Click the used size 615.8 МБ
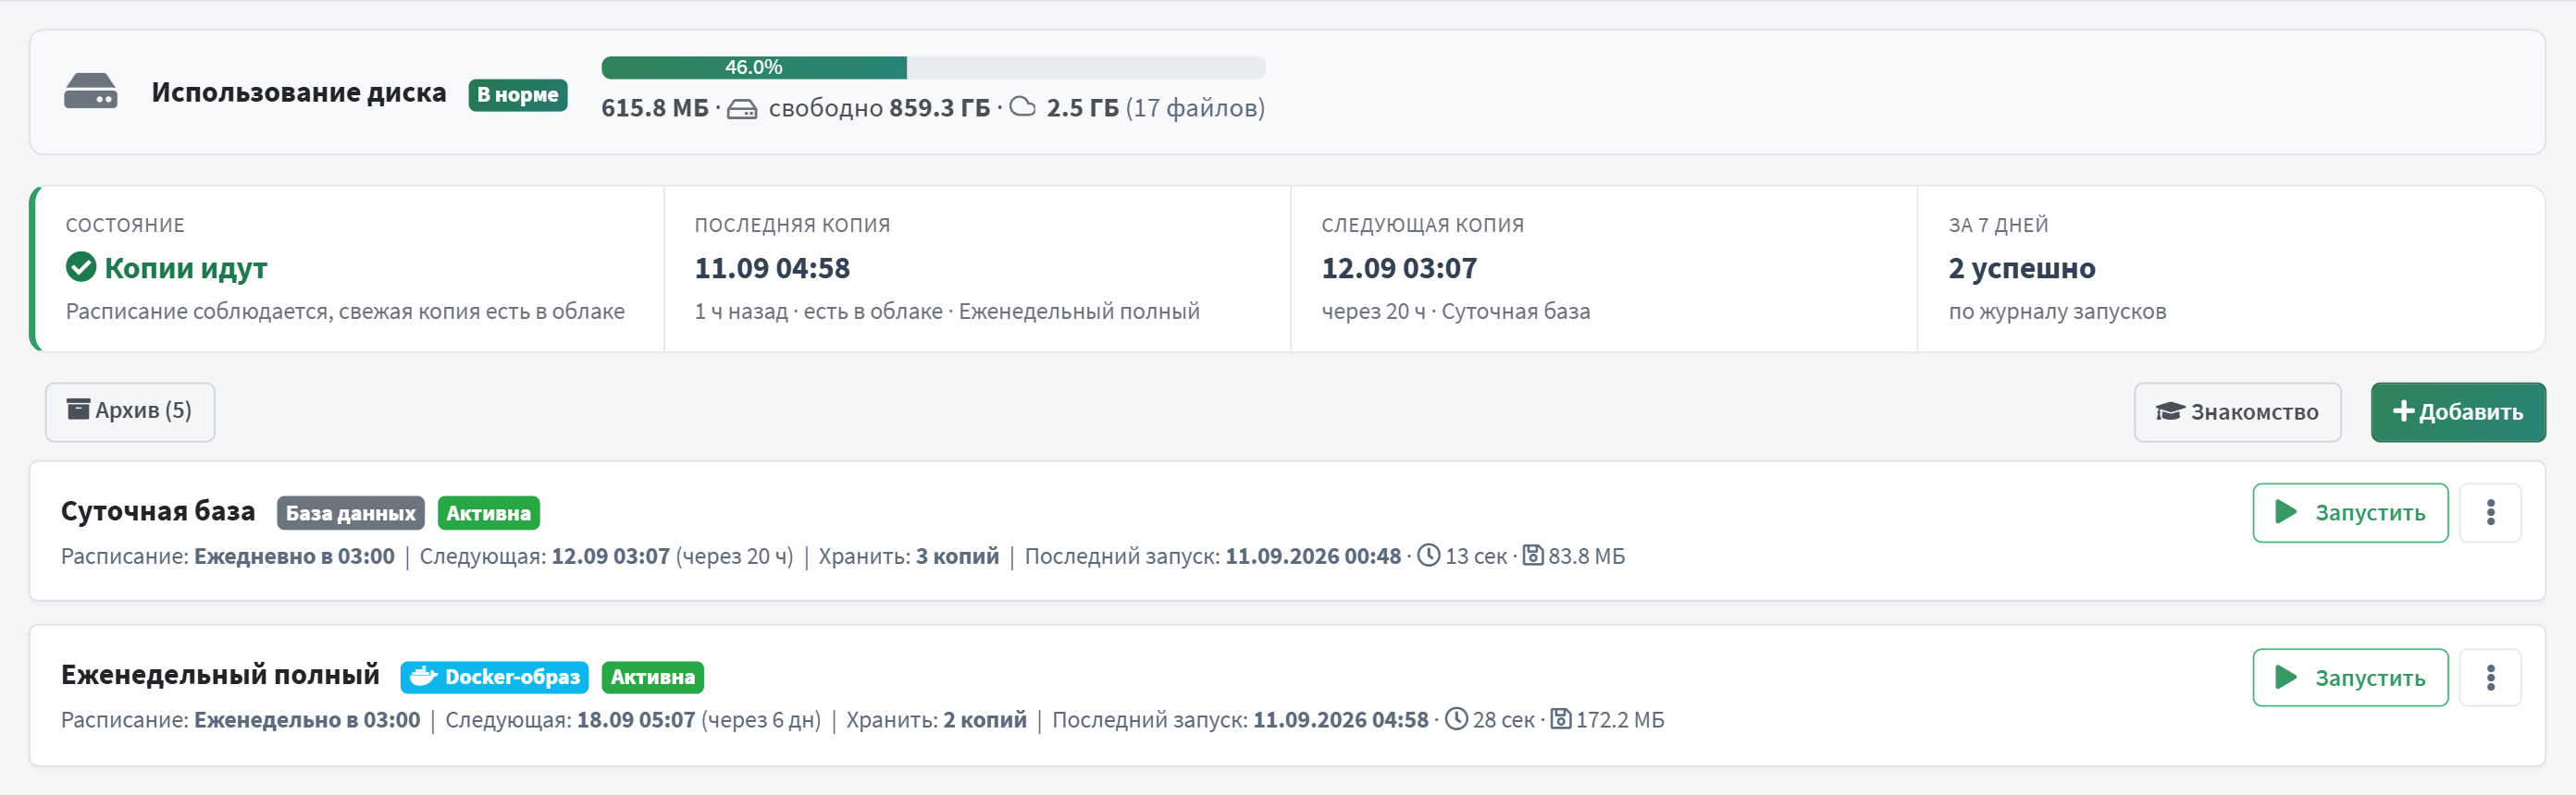Screen dimensions: 2576x795 coord(655,108)
